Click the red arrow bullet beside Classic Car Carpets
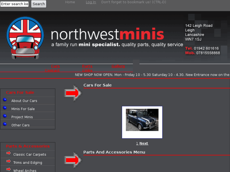The image size is (230, 172). (9, 153)
